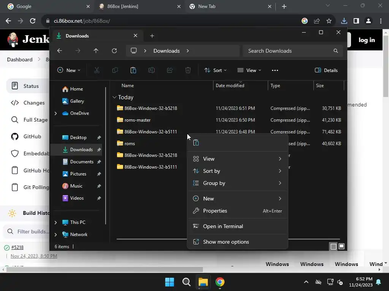Click the Paste icon in Explorer toolbar
This screenshot has width=389, height=291.
point(133,70)
